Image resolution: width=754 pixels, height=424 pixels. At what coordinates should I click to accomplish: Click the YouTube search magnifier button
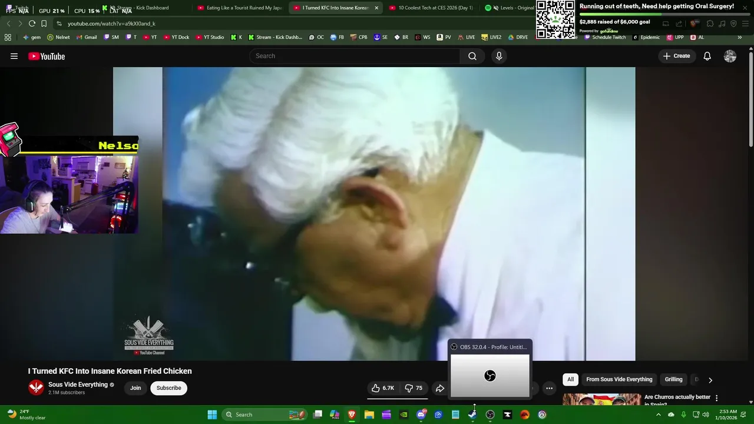472,56
